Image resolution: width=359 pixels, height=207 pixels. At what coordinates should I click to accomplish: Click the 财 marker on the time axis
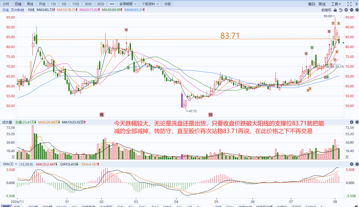pos(210,115)
